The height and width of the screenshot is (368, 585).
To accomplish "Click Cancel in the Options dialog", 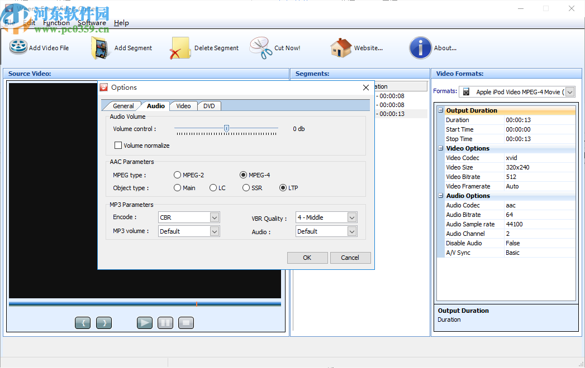I will click(x=350, y=258).
